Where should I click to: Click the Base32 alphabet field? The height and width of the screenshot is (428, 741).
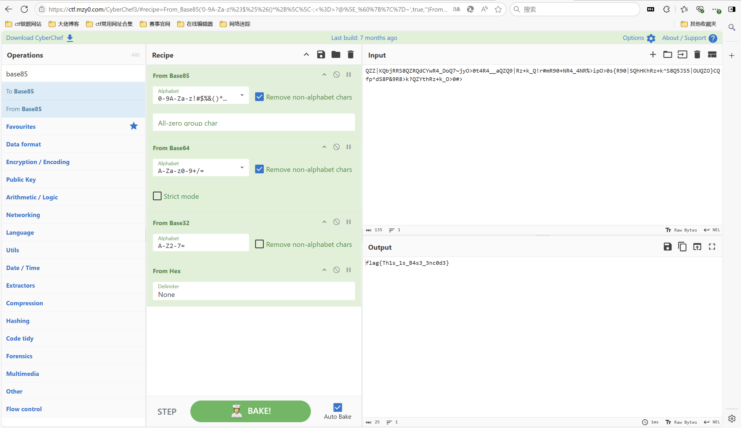[x=201, y=243]
